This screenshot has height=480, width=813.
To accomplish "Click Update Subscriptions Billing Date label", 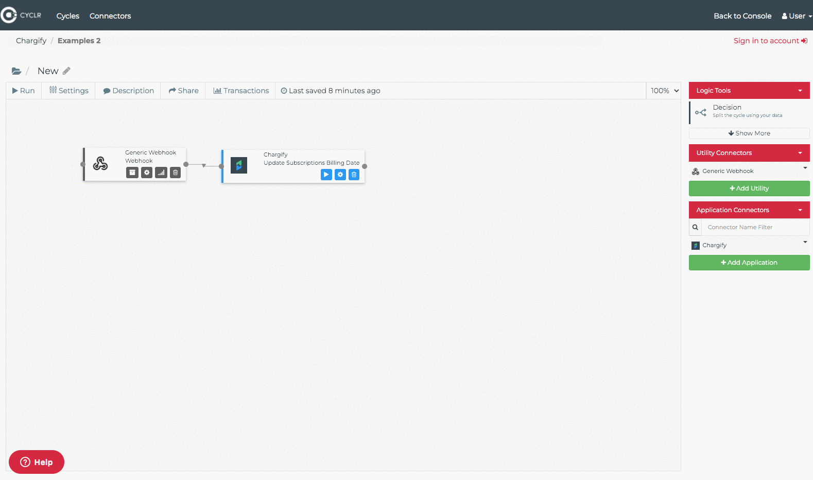I will tap(312, 163).
